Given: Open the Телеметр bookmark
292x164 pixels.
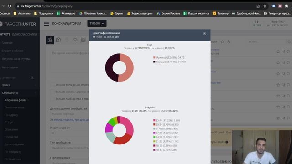Looking at the screenshot, I should click(x=221, y=13).
